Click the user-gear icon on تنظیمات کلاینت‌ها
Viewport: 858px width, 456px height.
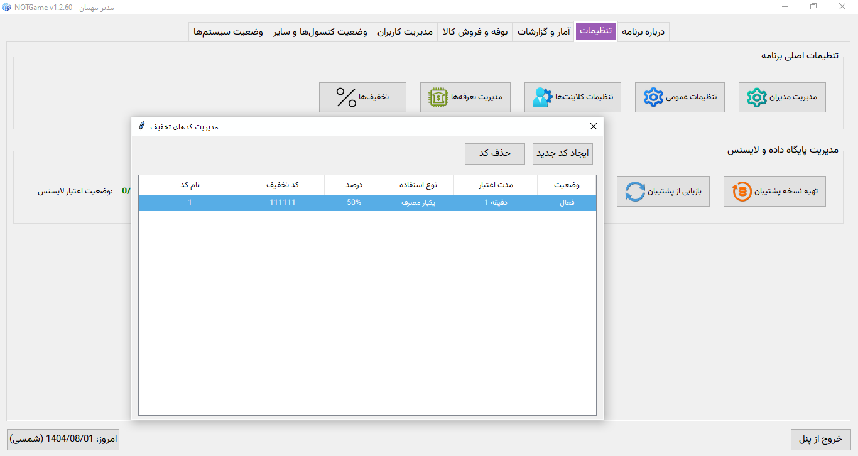pyautogui.click(x=541, y=97)
